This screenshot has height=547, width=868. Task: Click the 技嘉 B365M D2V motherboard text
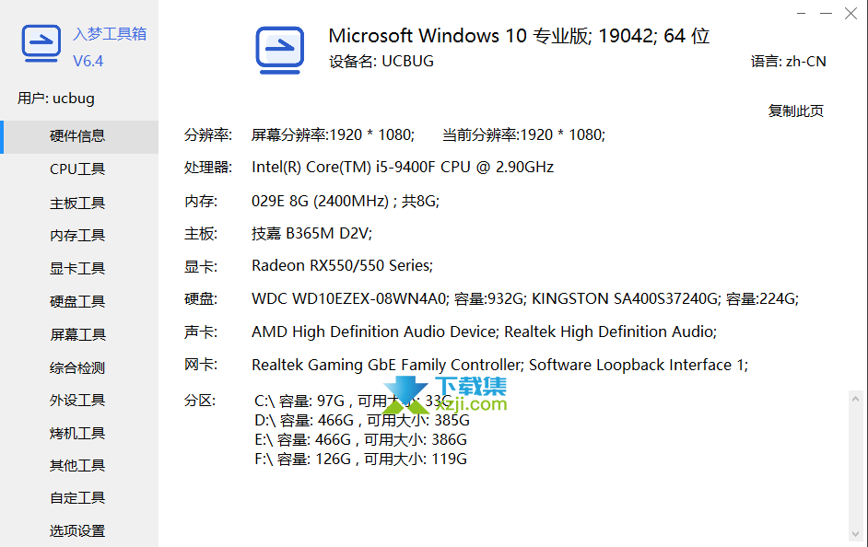(x=311, y=233)
